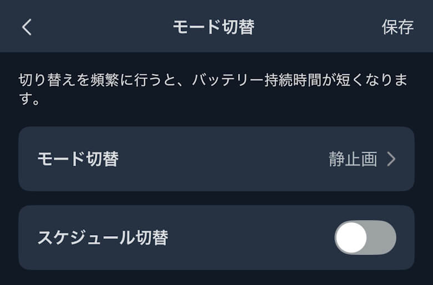Select the モード切替 row label

(78, 159)
